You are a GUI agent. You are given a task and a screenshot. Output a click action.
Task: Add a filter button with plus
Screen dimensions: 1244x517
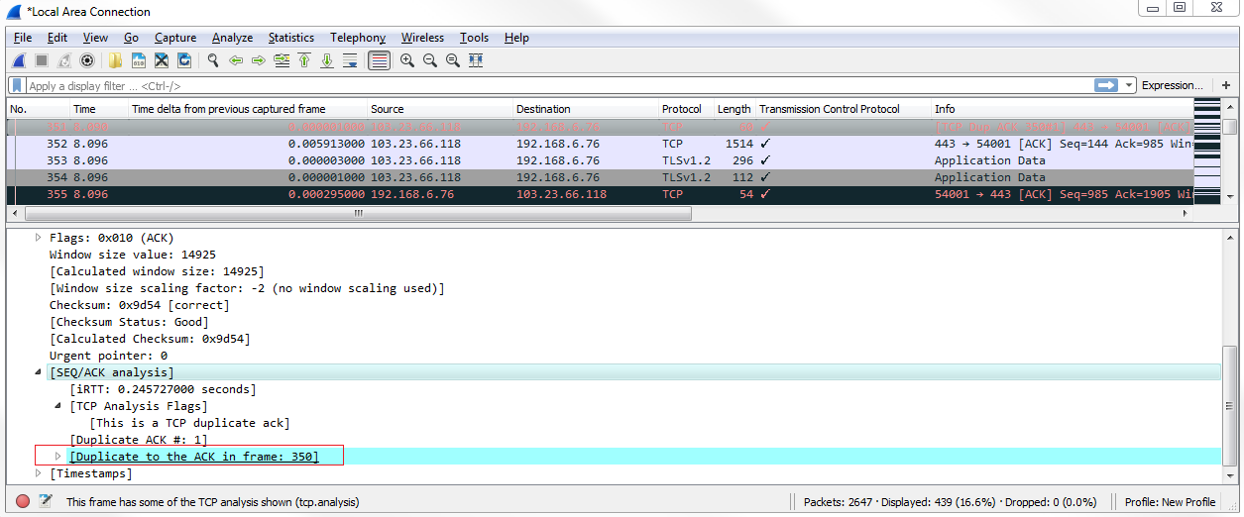[x=1226, y=85]
